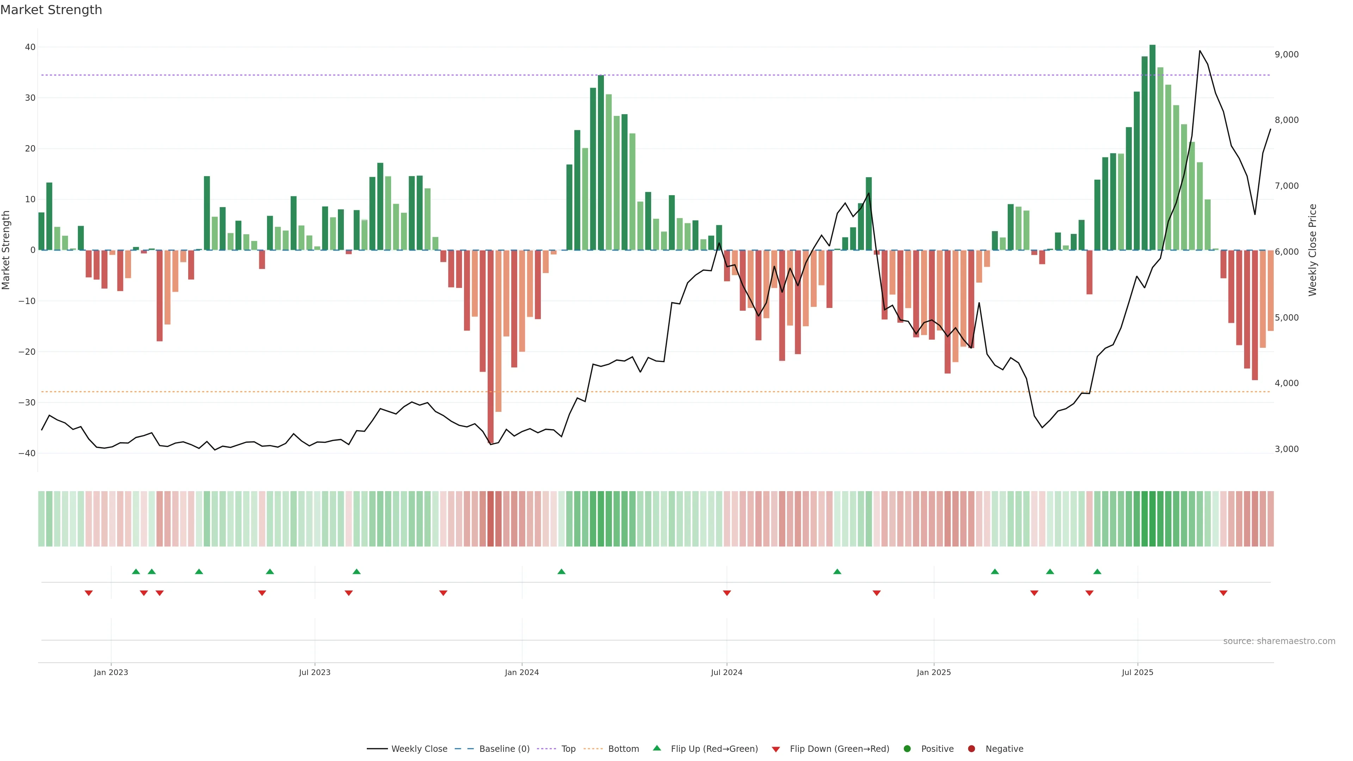Click the darkest green heatmap strip cell
This screenshot has height=761, width=1353.
pyautogui.click(x=1153, y=519)
